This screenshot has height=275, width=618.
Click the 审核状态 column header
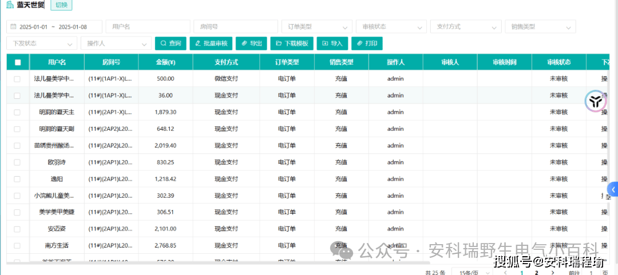pos(559,62)
